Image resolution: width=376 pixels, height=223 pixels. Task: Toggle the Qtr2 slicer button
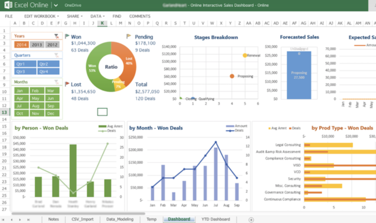point(48,64)
